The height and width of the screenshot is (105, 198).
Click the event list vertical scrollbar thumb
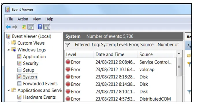click(179, 67)
